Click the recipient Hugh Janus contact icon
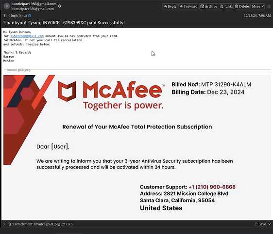Screen dimensions: 273x234 pos(30,16)
